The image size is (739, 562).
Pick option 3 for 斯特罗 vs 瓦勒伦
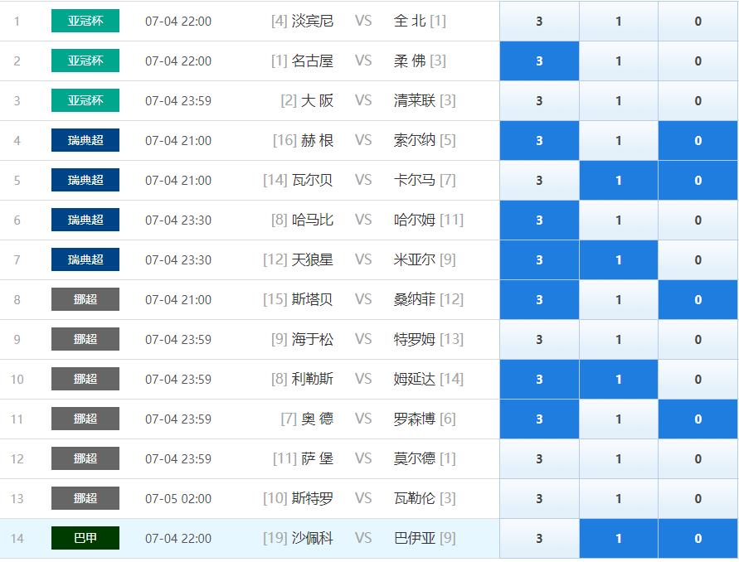pos(539,498)
